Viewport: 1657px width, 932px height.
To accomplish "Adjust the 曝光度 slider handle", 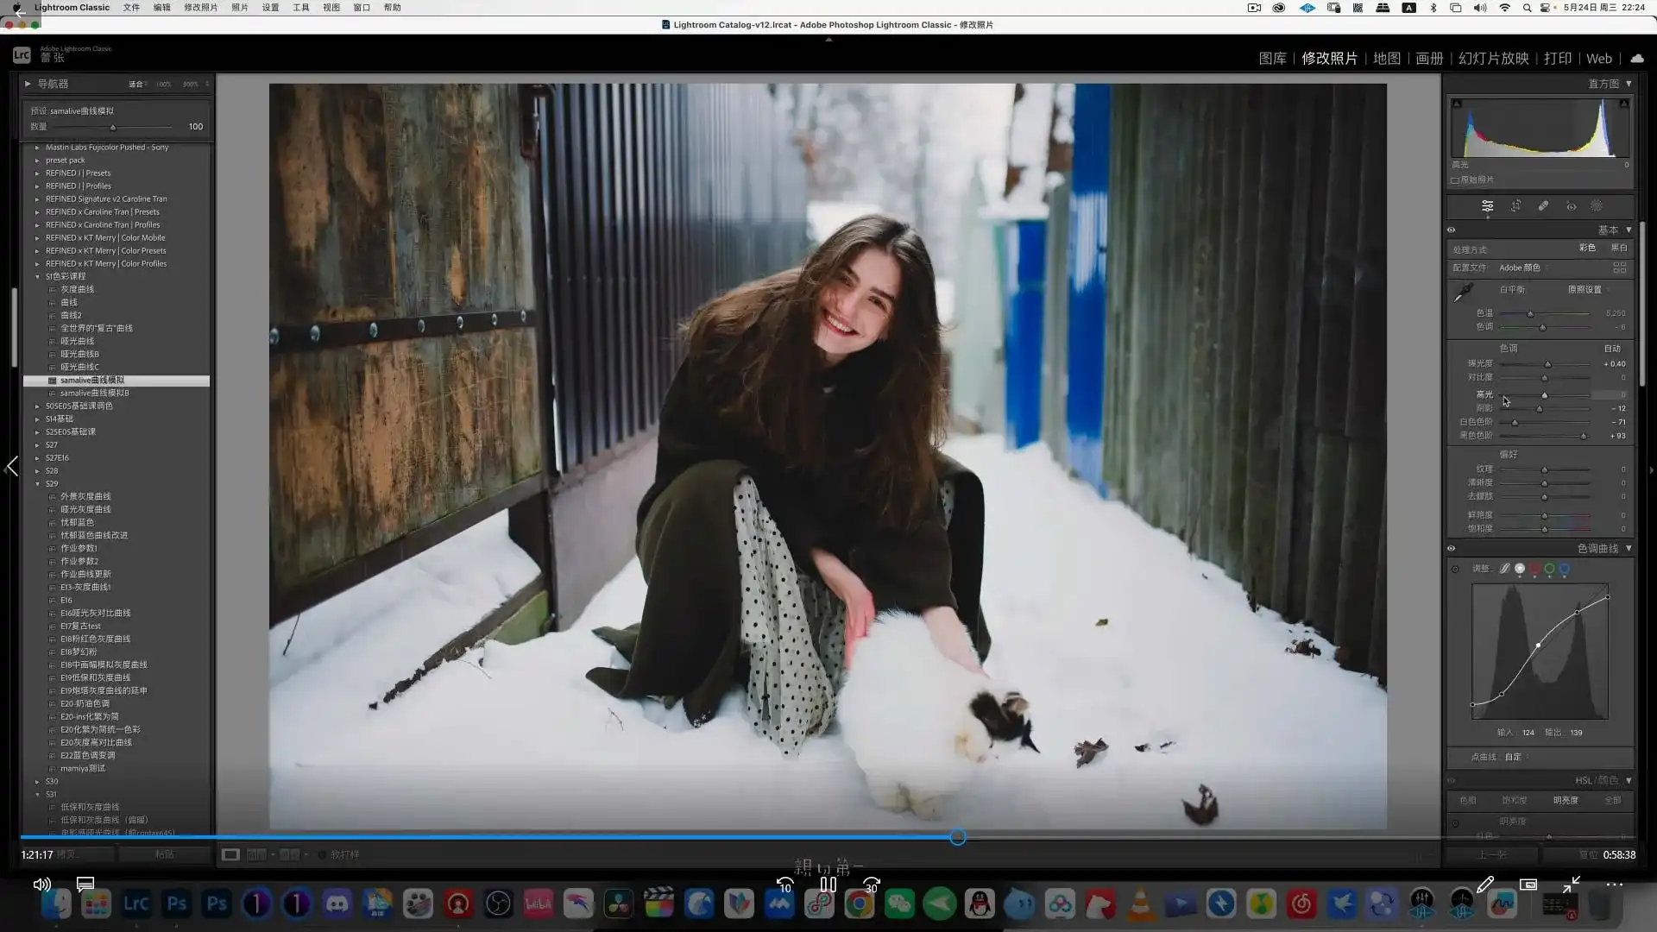I will click(x=1547, y=364).
